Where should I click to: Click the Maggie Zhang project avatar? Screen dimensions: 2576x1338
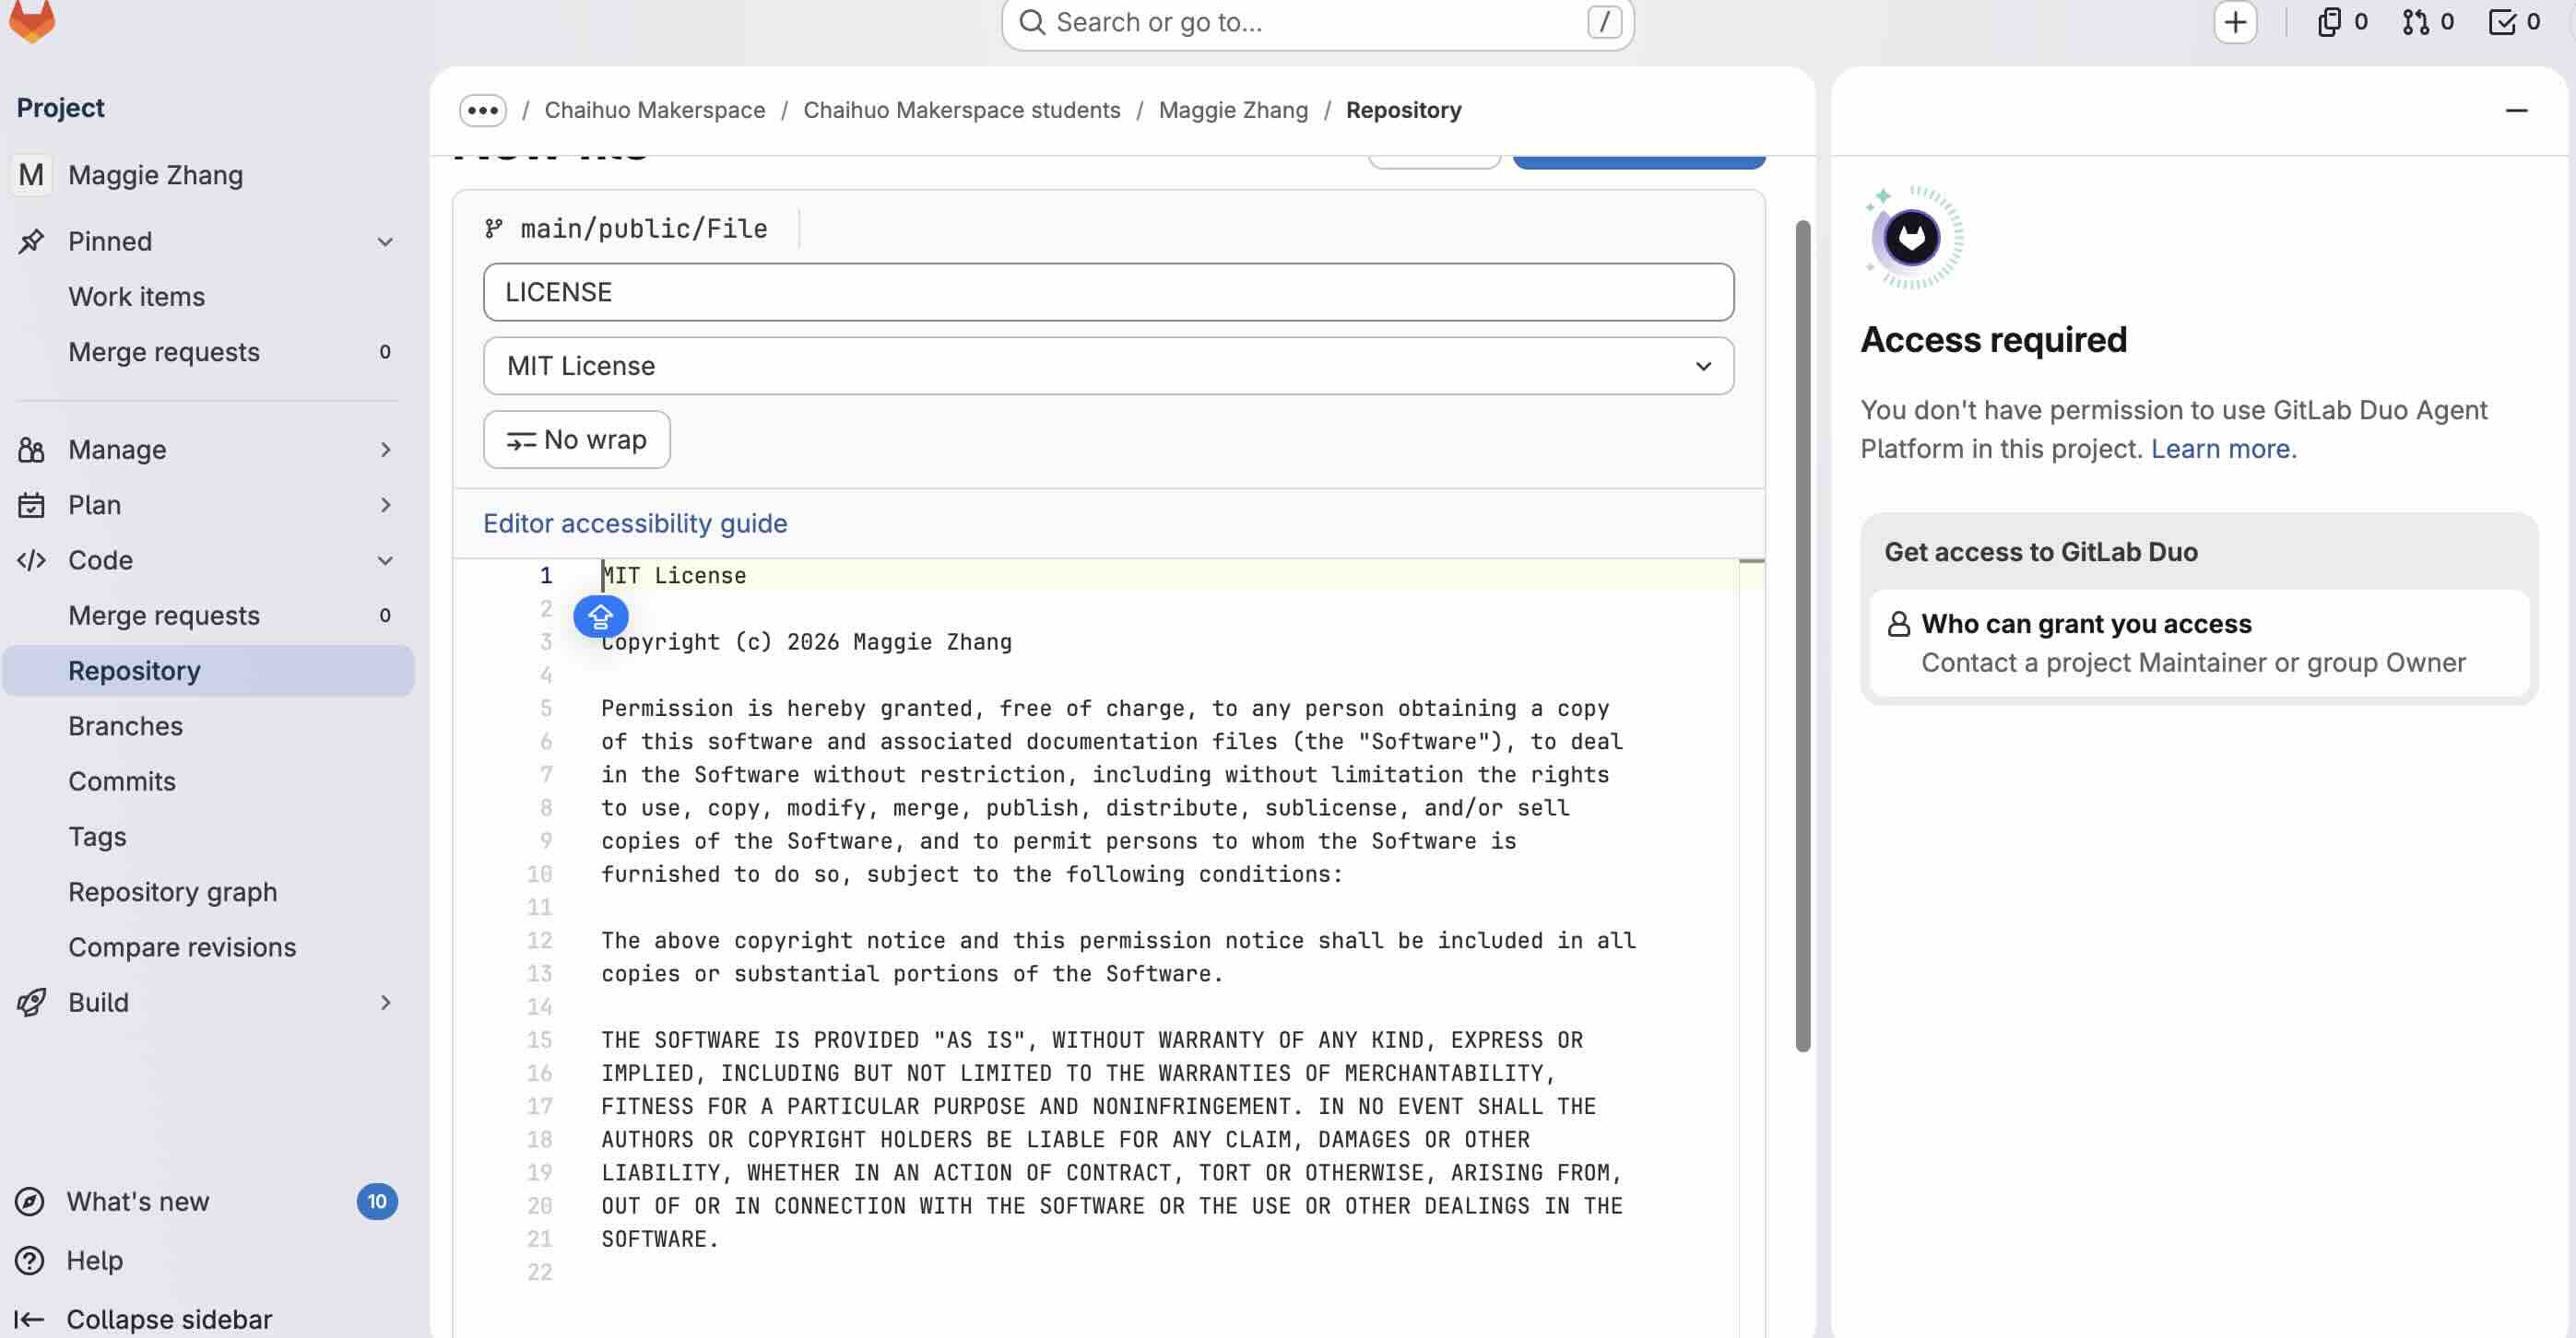(31, 175)
